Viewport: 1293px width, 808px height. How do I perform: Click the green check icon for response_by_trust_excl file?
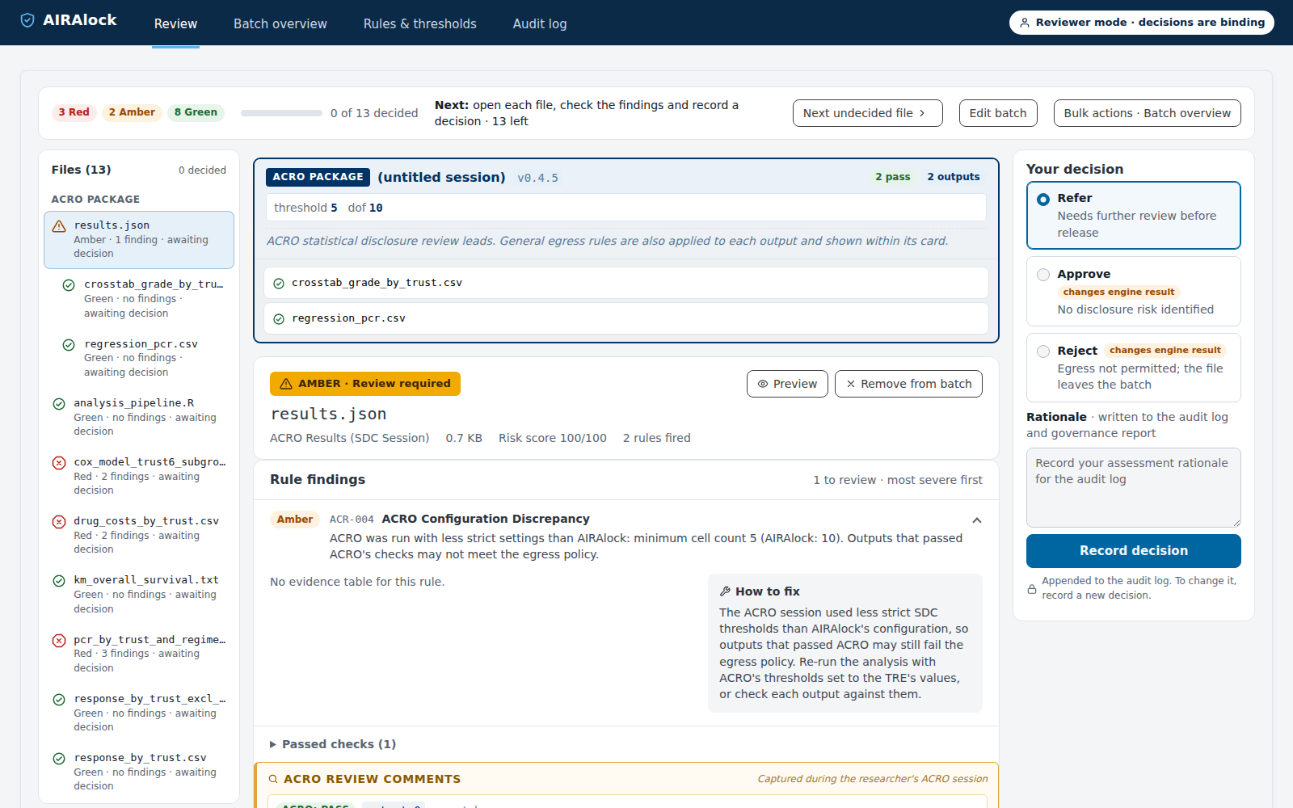(x=59, y=700)
